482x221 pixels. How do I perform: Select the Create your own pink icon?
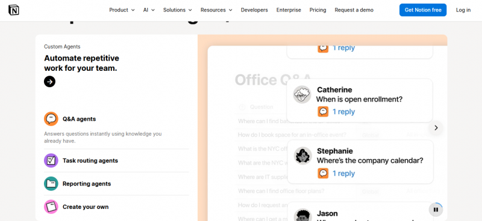[51, 207]
